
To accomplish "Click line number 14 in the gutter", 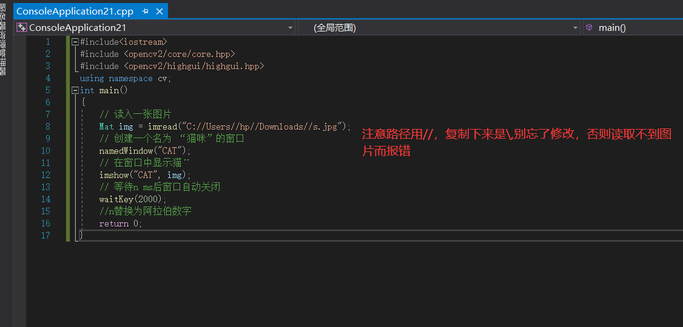I will pos(45,199).
